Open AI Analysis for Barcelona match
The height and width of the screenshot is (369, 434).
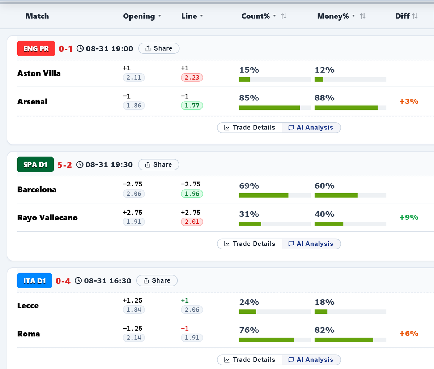tap(311, 244)
